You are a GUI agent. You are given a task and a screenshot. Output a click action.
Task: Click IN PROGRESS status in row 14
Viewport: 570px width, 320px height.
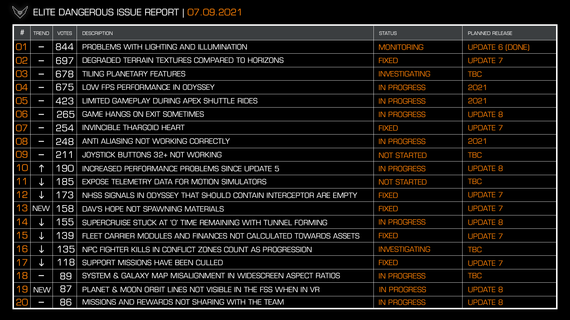[402, 222]
